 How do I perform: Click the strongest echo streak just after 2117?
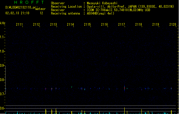(x=124, y=88)
